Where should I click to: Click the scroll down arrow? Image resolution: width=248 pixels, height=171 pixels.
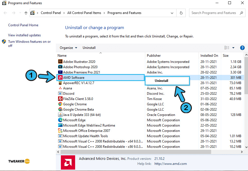point(246,147)
